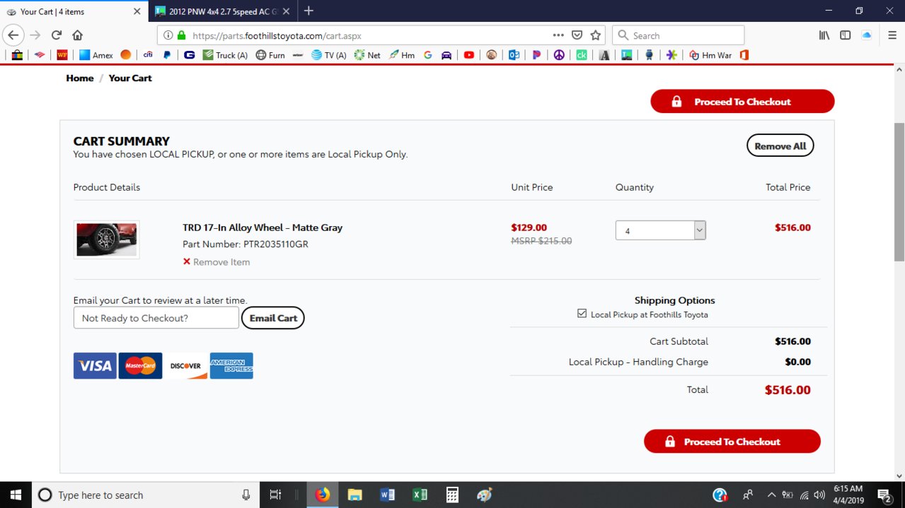
Task: Open the Firefox Home page icon
Action: (x=77, y=35)
